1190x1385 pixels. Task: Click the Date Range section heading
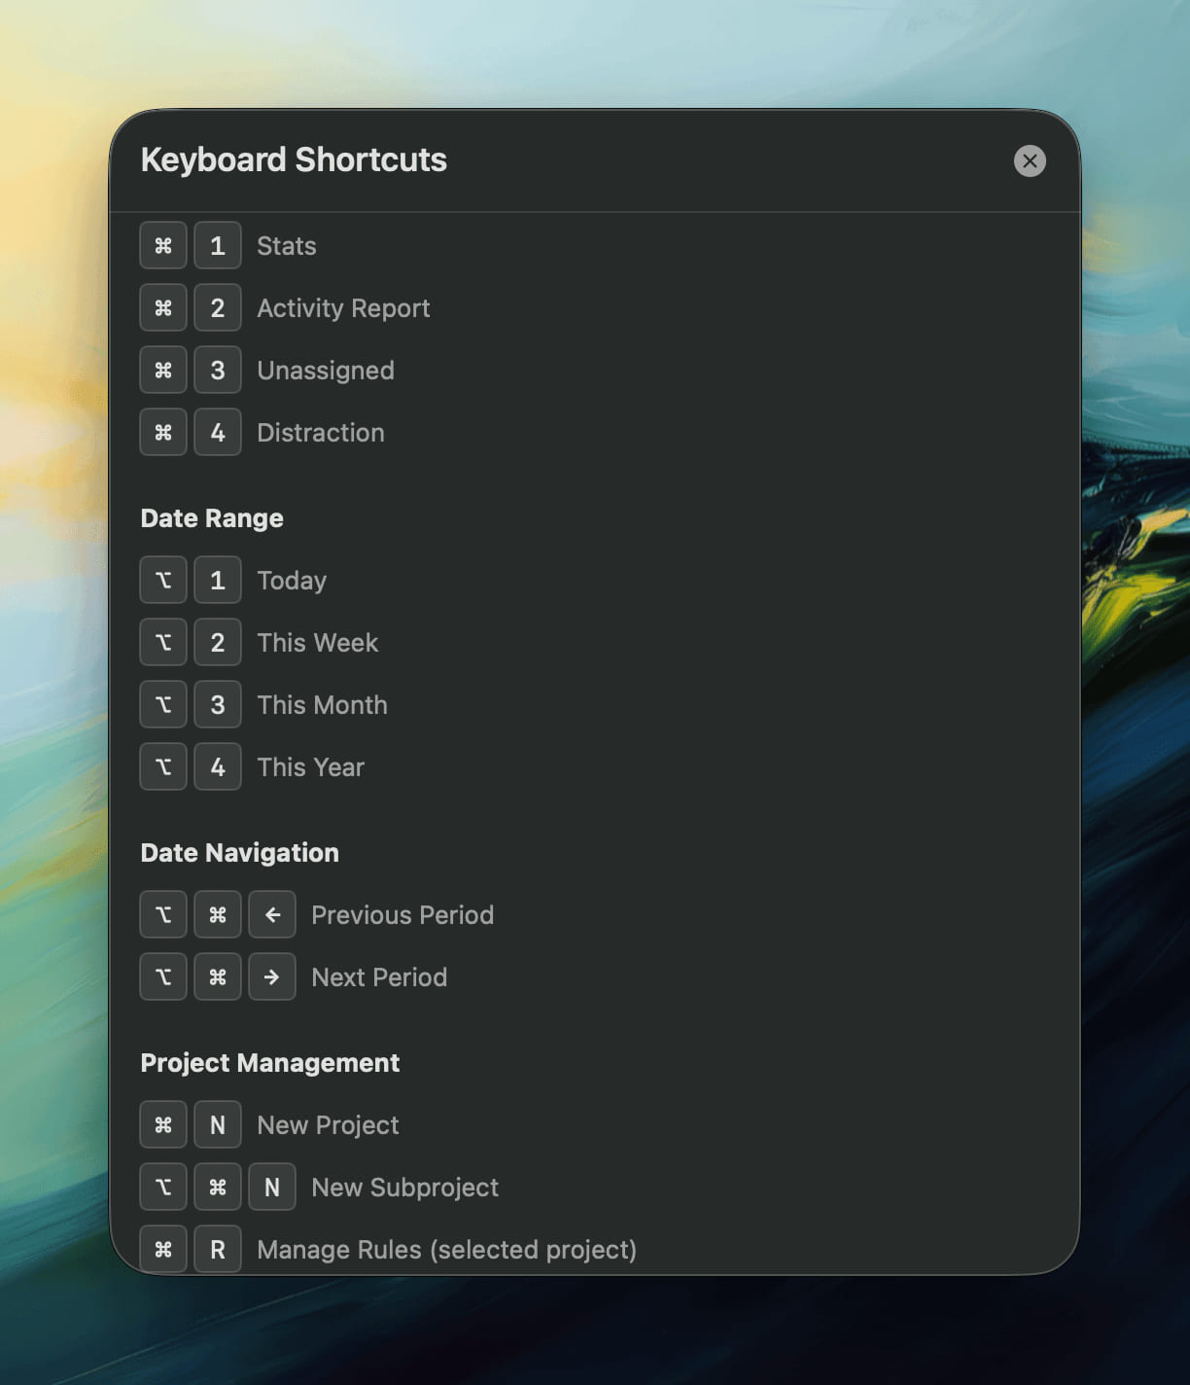tap(212, 518)
